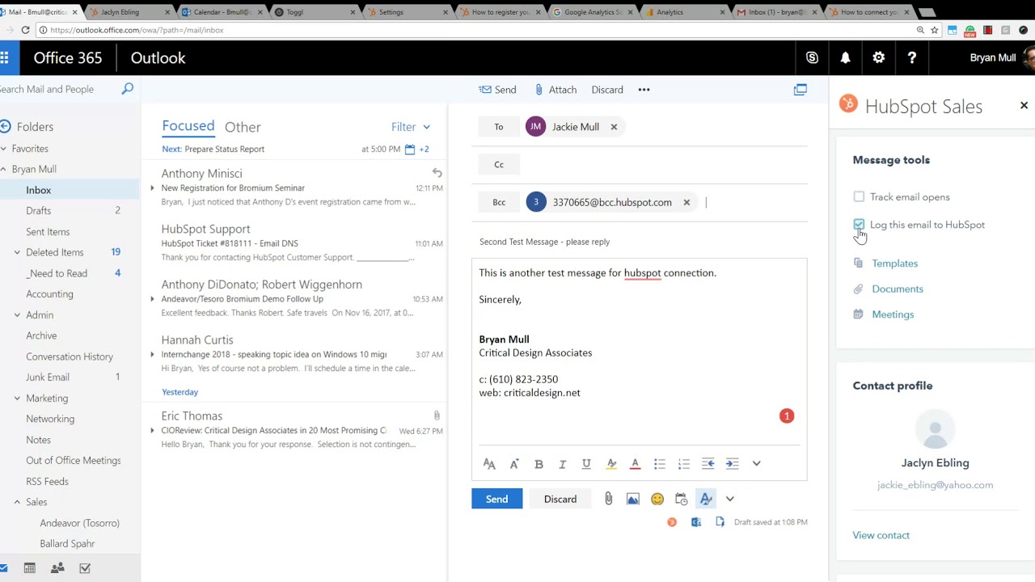The image size is (1035, 582).
Task: Click the calendar clock scheduling icon
Action: pyautogui.click(x=681, y=500)
